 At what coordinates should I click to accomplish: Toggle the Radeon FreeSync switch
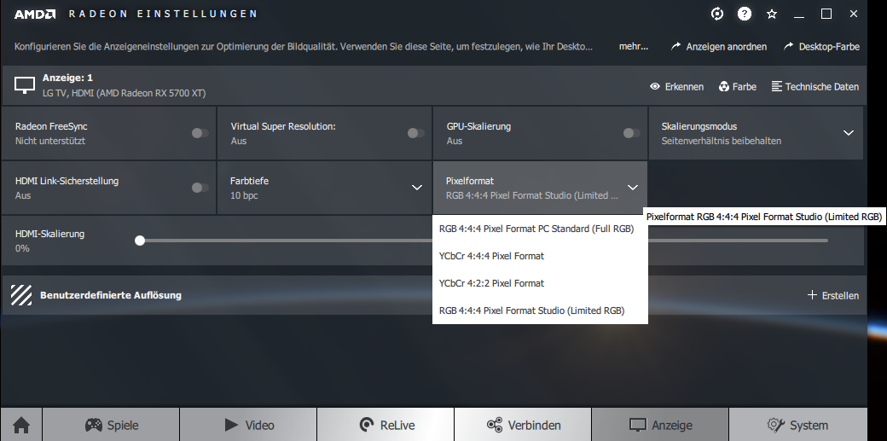pyautogui.click(x=200, y=133)
